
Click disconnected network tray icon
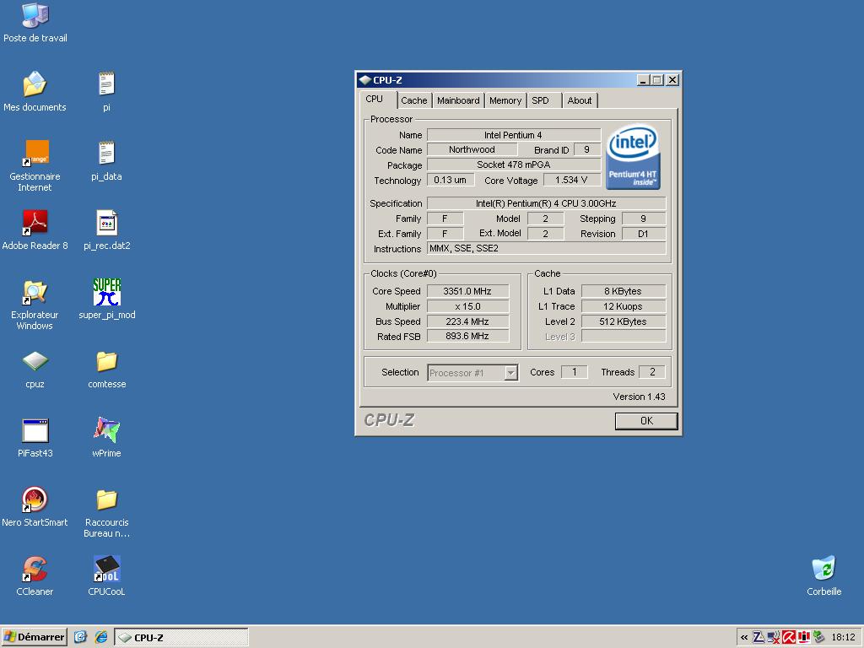[773, 637]
